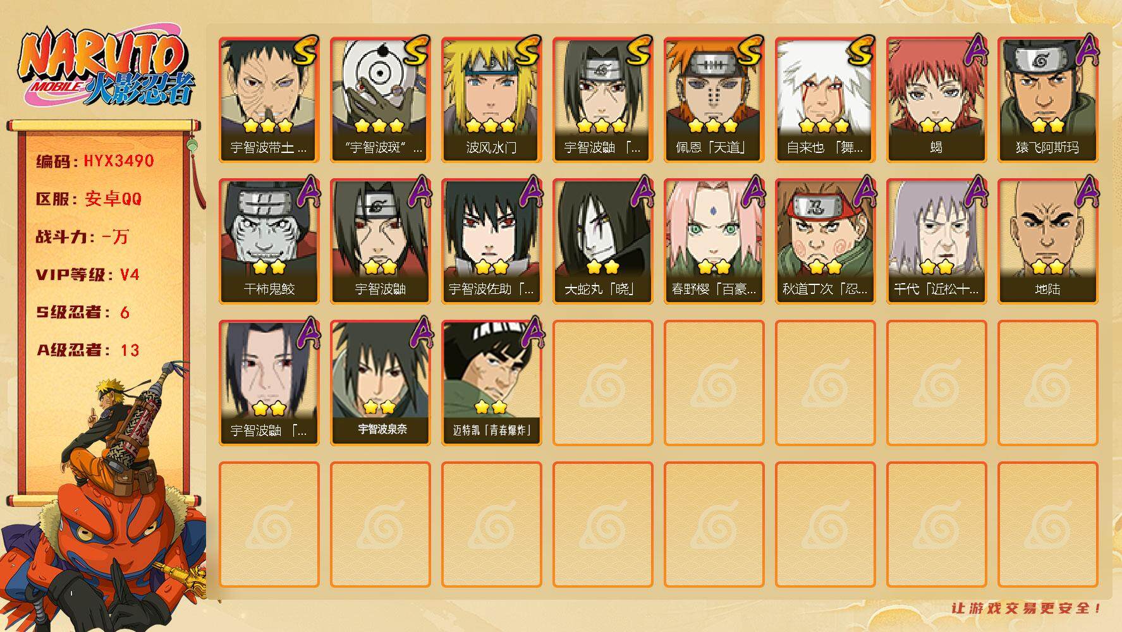Open the 大蛇丸「晓」 card
The image size is (1122, 632).
click(603, 241)
